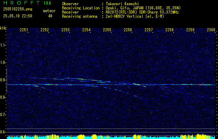Screen dimensions: 218x139
Task: Select observer name Takanori Kawachi
Action: pyautogui.click(x=122, y=4)
